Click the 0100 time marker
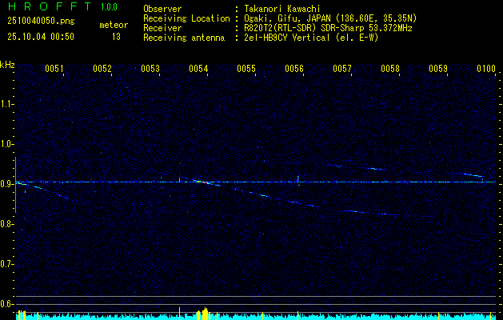This screenshot has height=320, width=503. click(485, 69)
